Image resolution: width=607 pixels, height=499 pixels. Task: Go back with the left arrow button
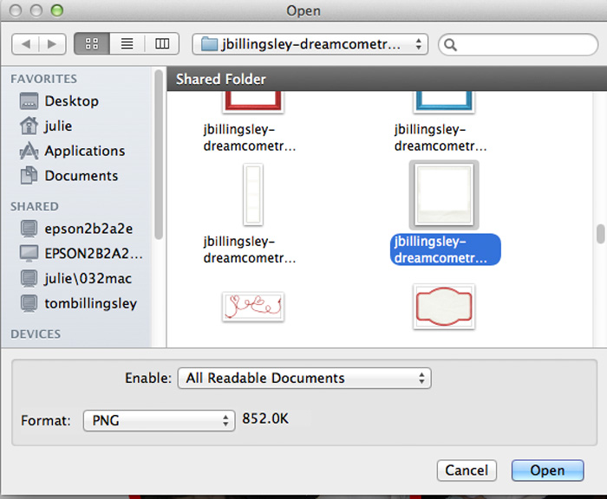click(25, 44)
